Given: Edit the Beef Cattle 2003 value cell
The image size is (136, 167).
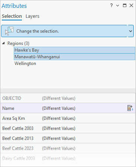Looking at the screenshot, I should pyautogui.click(x=59, y=128).
